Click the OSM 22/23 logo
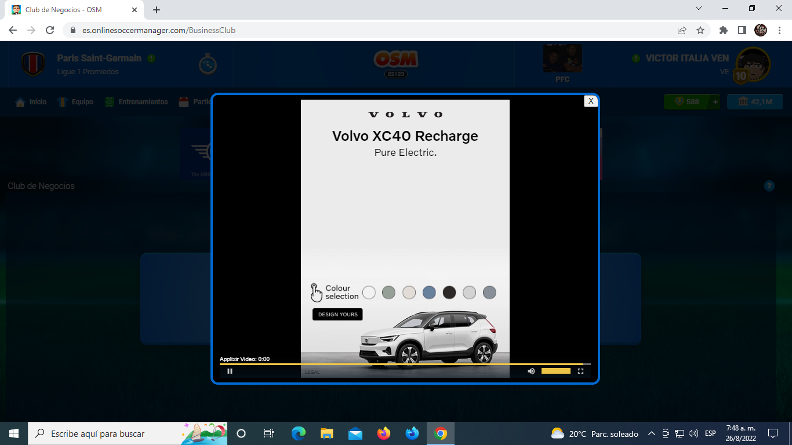 (396, 63)
